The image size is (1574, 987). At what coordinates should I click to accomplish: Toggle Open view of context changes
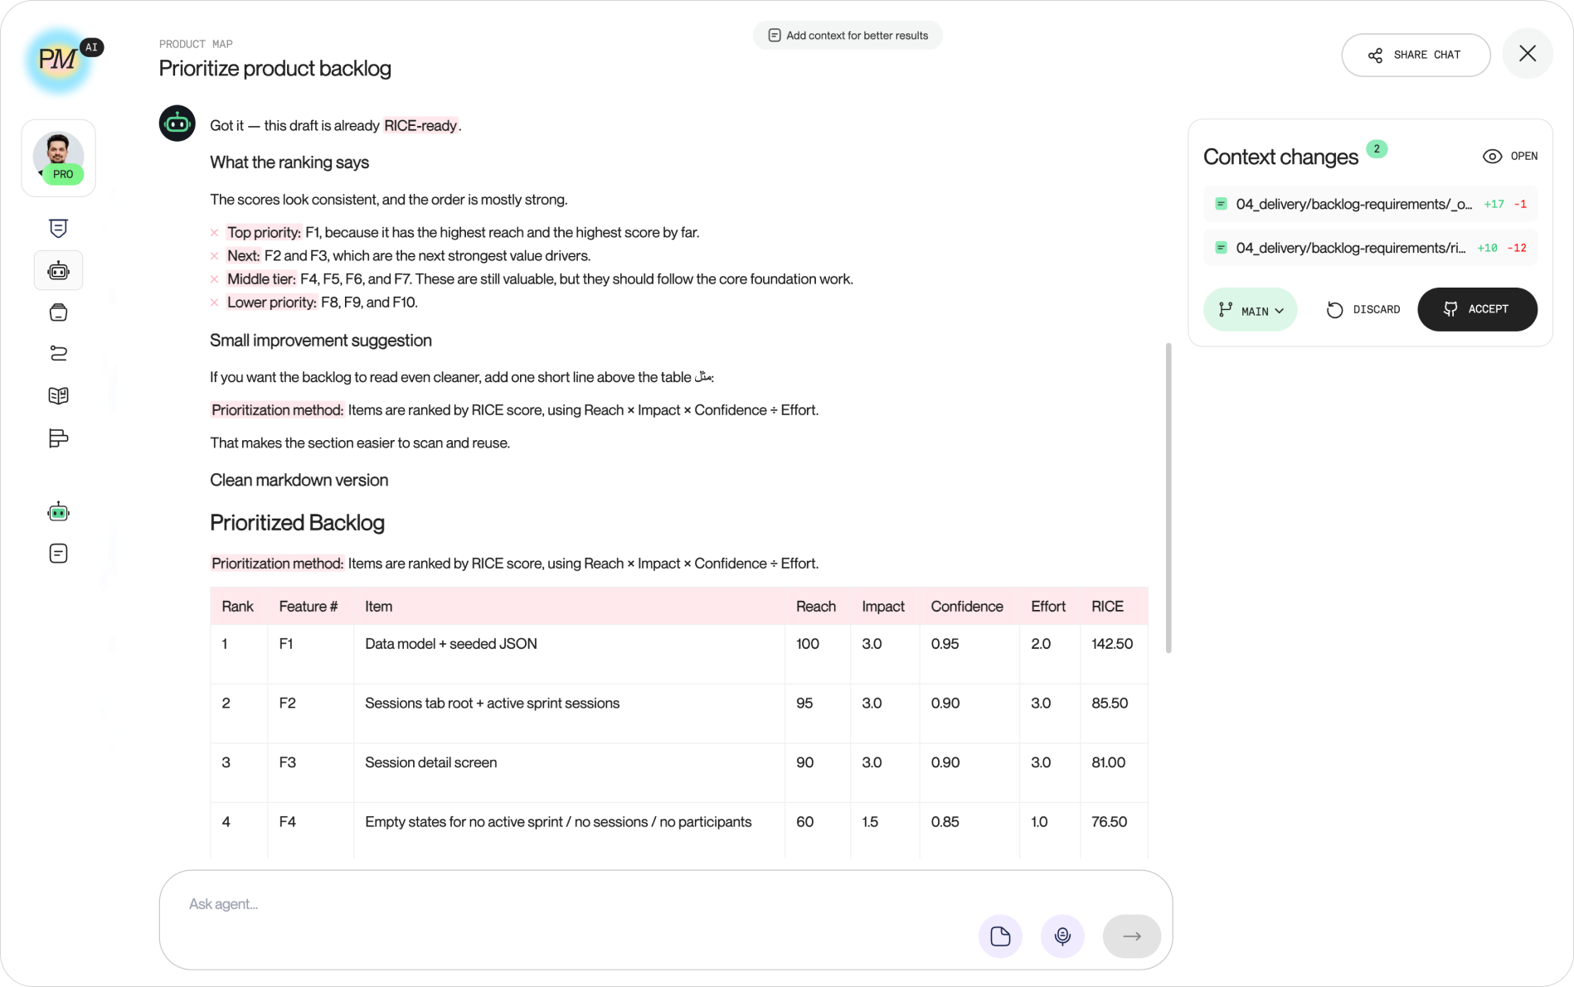[1509, 156]
